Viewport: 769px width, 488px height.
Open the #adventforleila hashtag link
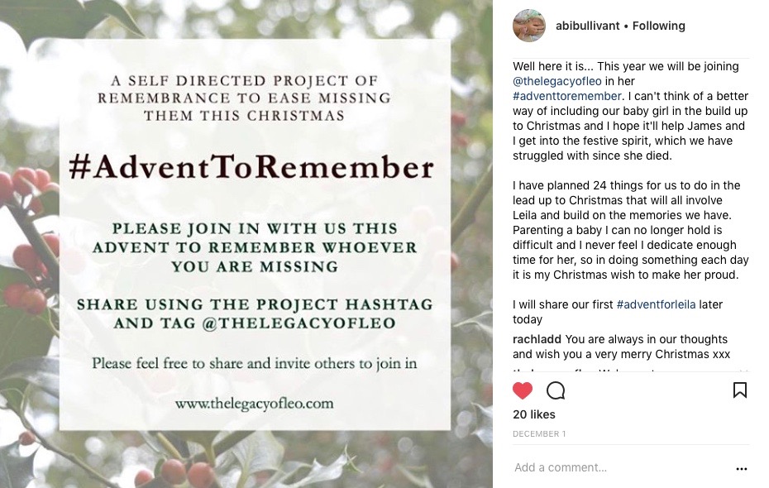click(x=656, y=304)
